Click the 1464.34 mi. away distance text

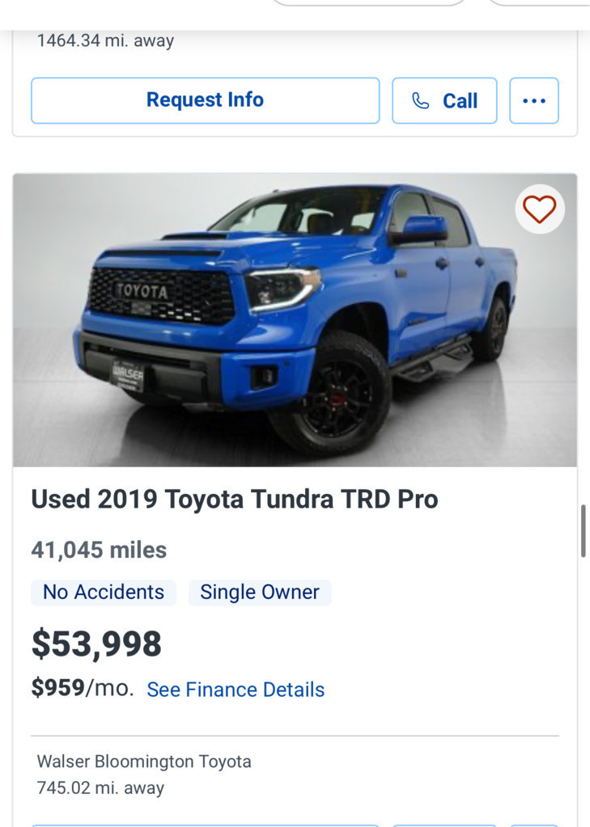click(105, 40)
